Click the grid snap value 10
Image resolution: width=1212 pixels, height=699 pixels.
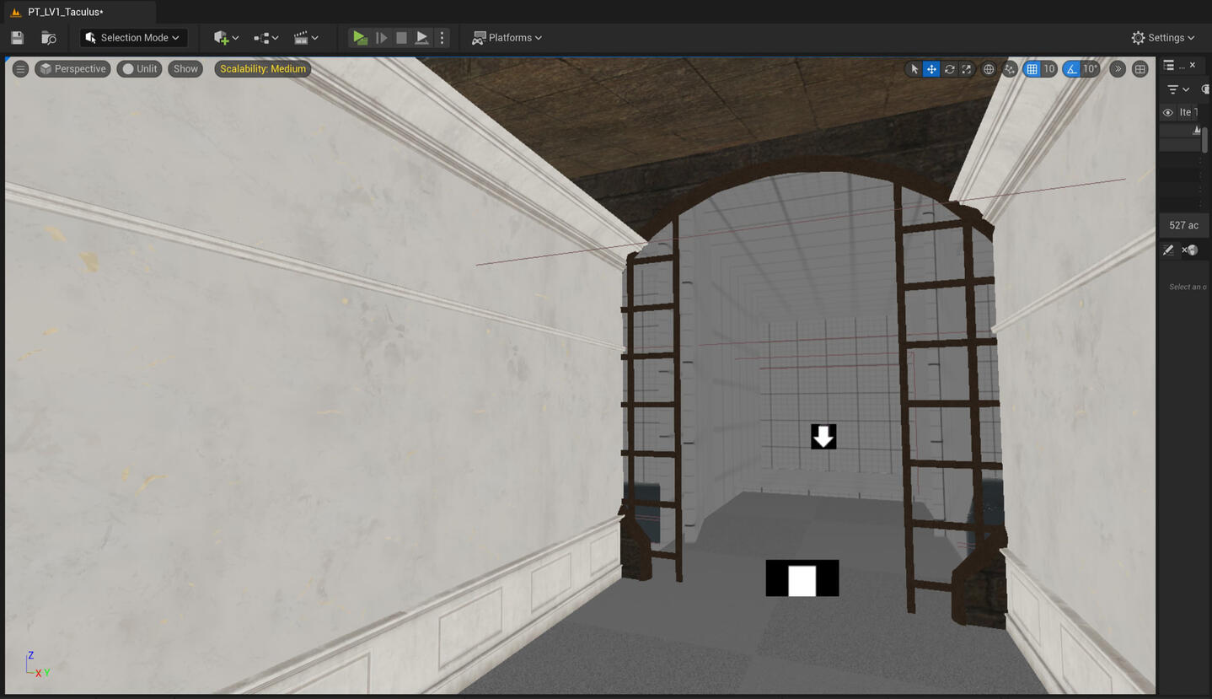(1048, 69)
